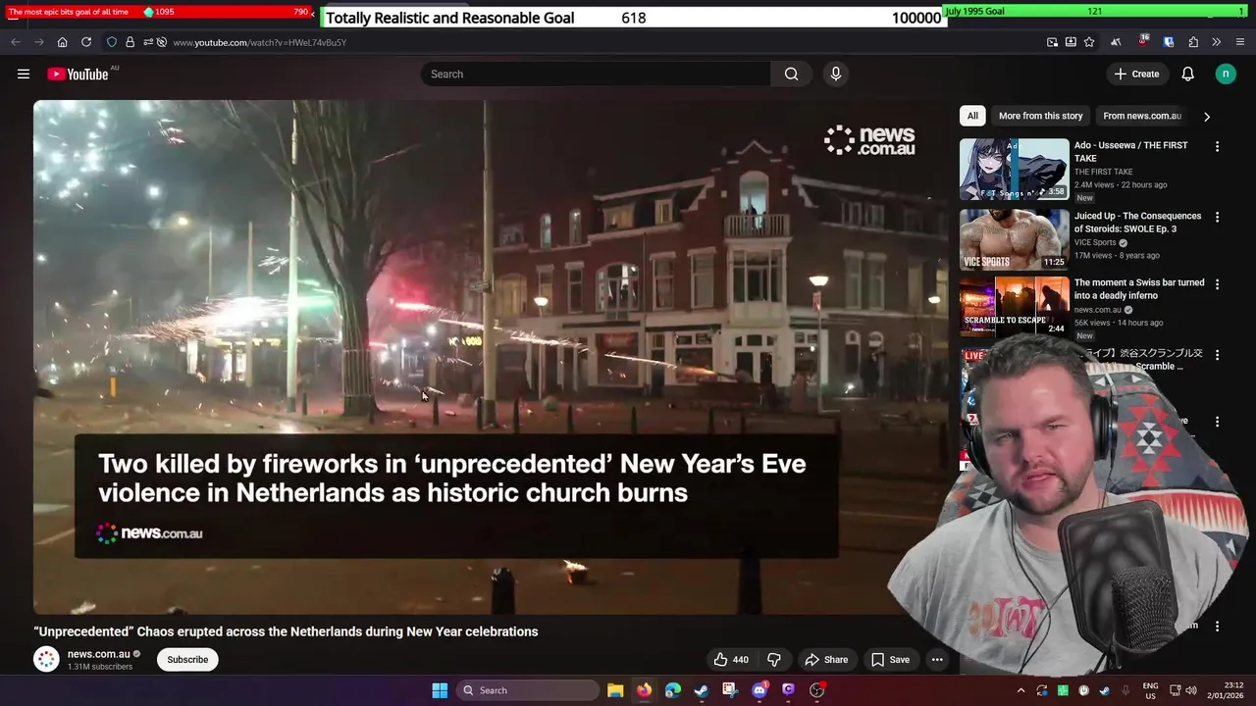This screenshot has height=706, width=1256.
Task: Click the Juiced Up video title
Action: point(1137,223)
